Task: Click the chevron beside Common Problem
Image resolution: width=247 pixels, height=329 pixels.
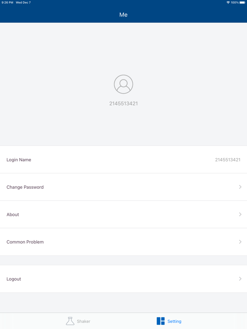Action: click(x=240, y=242)
